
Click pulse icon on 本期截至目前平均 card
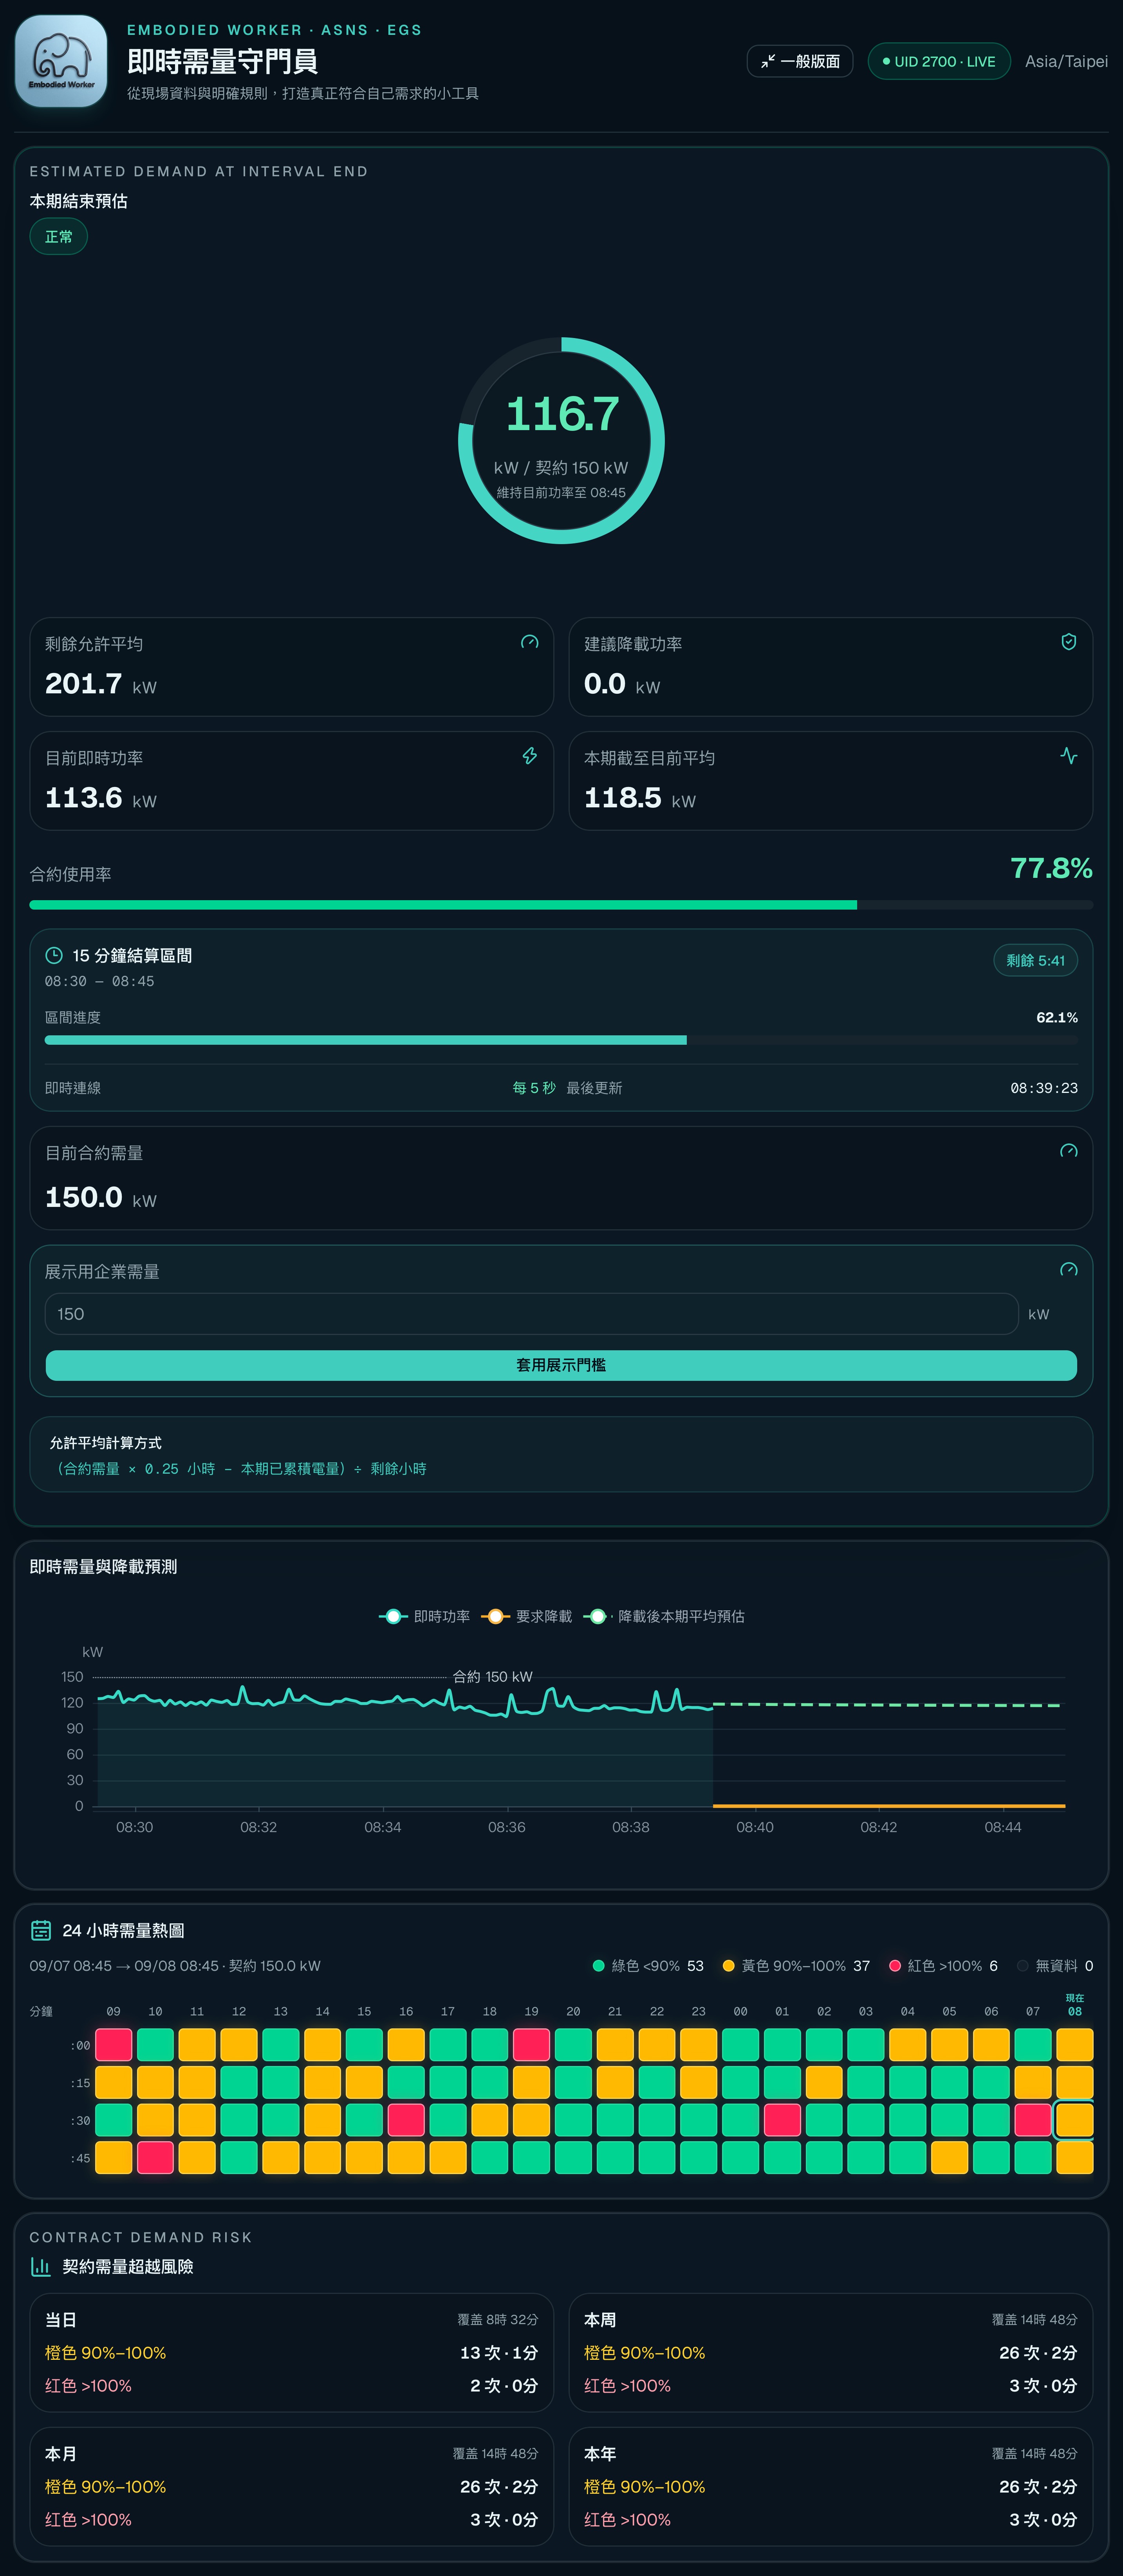coord(1069,756)
